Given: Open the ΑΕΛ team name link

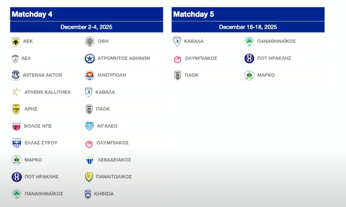Looking at the screenshot, I should (27, 58).
